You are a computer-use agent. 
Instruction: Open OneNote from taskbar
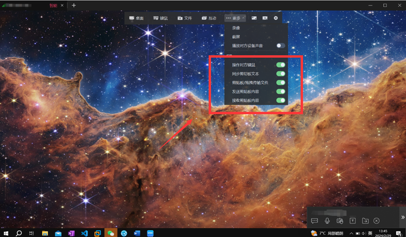(71, 233)
